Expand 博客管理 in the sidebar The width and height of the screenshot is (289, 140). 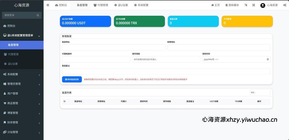[22, 113]
